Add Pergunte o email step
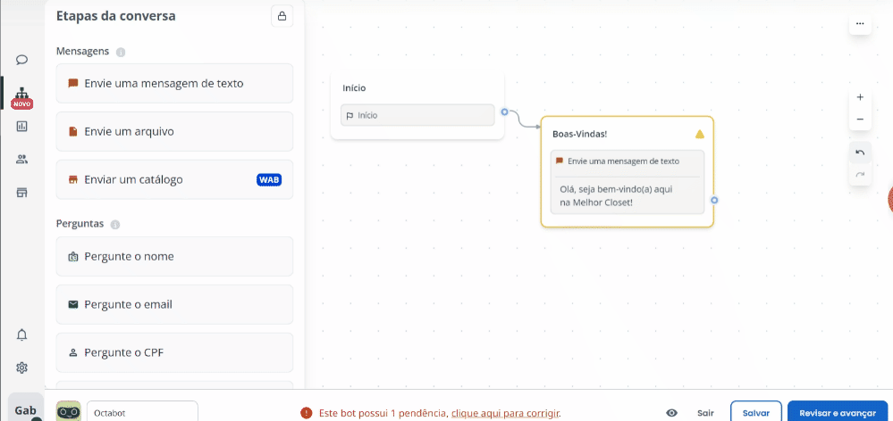The height and width of the screenshot is (421, 893). (x=174, y=304)
